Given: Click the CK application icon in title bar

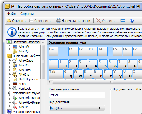Looking at the screenshot, I should (x=7, y=6).
